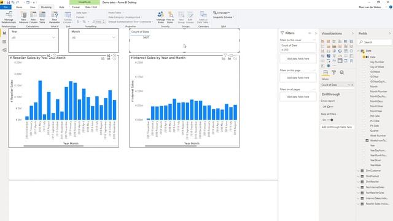Open Manage Roles
The width and height of the screenshot is (393, 221).
point(161,17)
